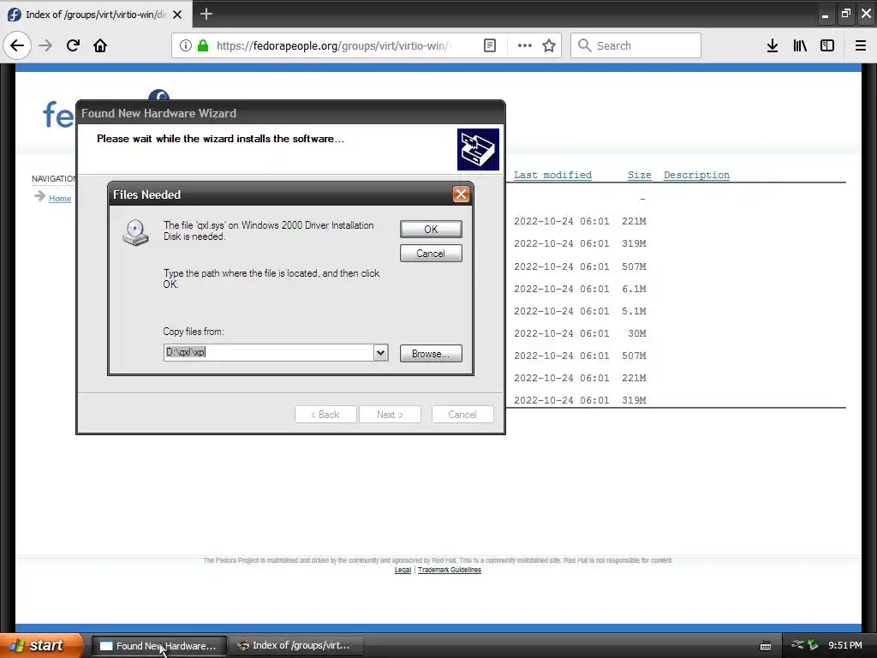Viewport: 877px width, 658px height.
Task: Open the Windows XP Start menu
Action: 41,645
